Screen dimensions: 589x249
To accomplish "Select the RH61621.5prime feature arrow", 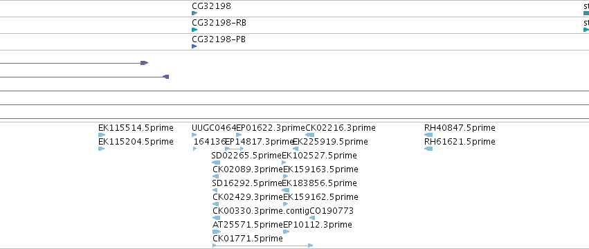I will [x=428, y=149].
